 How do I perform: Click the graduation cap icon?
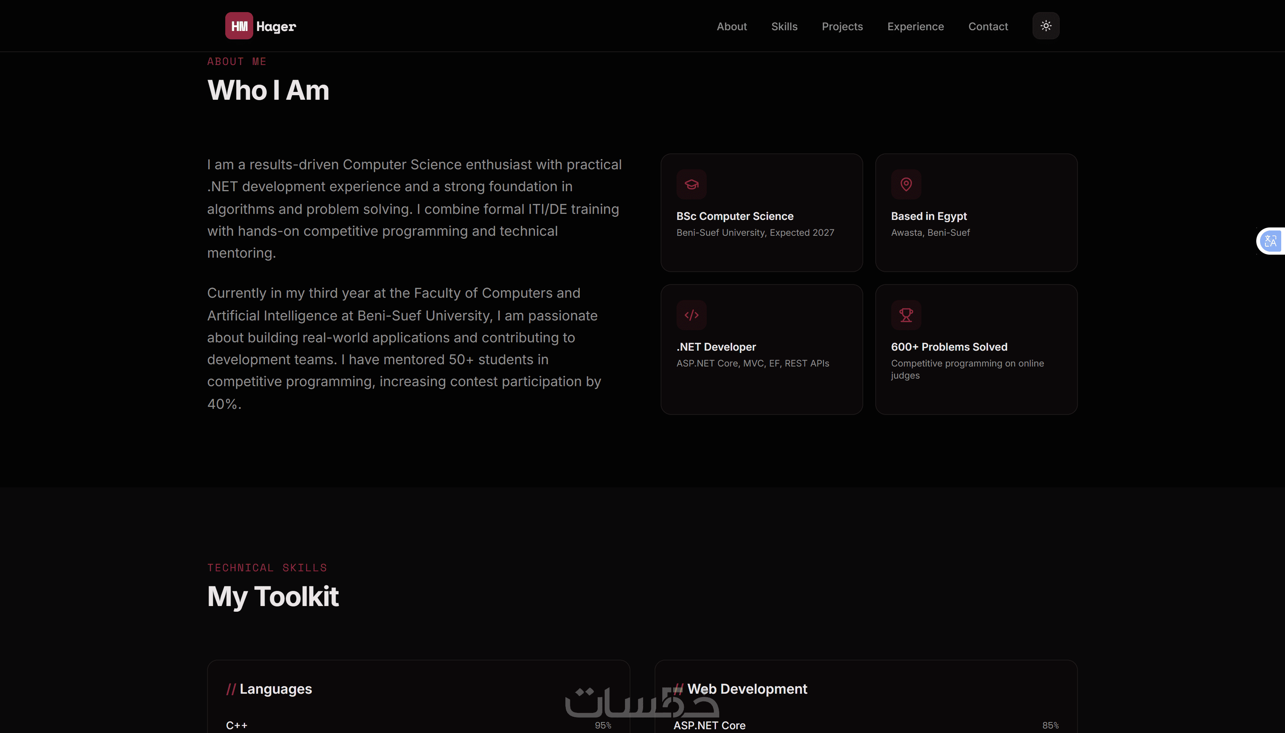pyautogui.click(x=691, y=185)
